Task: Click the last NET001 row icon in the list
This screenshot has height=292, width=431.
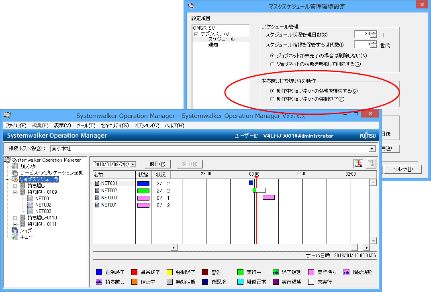Action: point(97,205)
